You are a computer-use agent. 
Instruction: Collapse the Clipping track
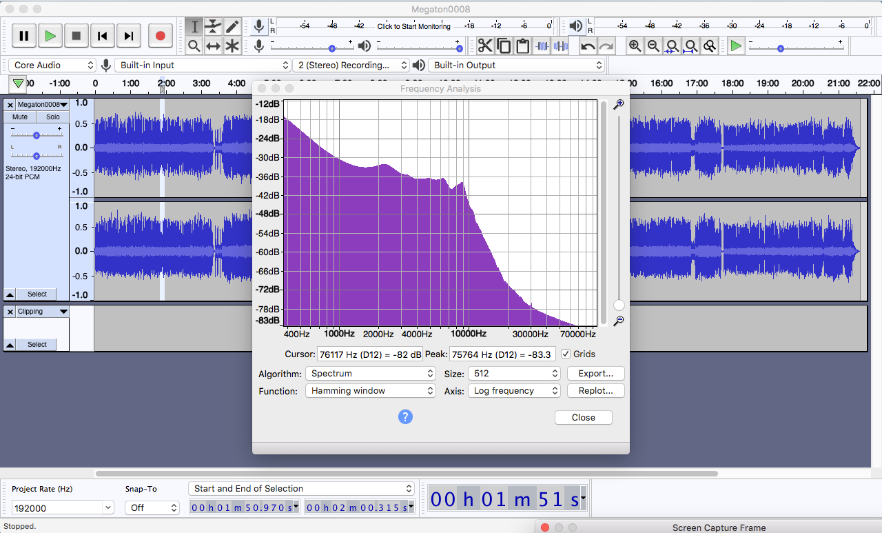[10, 344]
